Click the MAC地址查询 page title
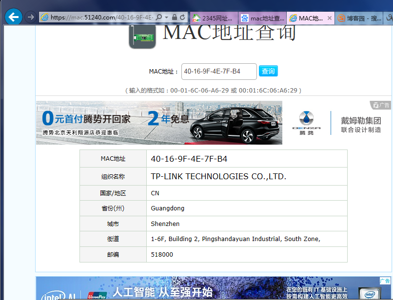The height and width of the screenshot is (300, 393). click(x=229, y=33)
